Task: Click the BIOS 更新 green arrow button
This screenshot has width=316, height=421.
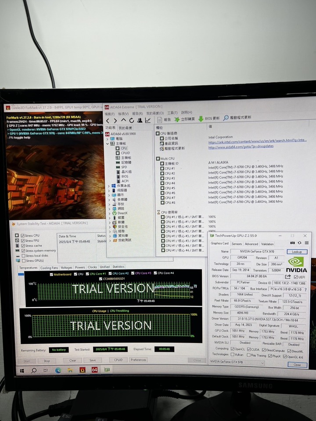Action: tap(209, 118)
